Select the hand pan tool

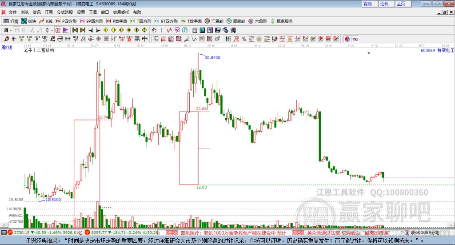click(x=154, y=30)
